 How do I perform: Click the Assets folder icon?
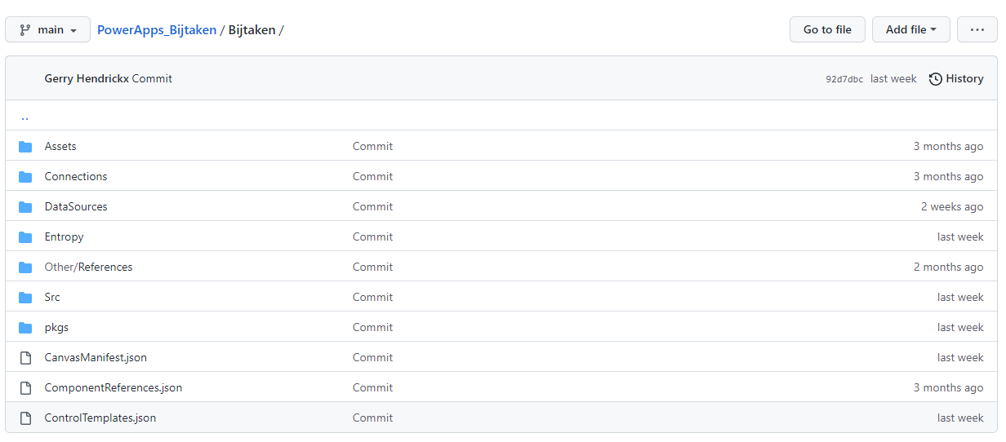25,147
